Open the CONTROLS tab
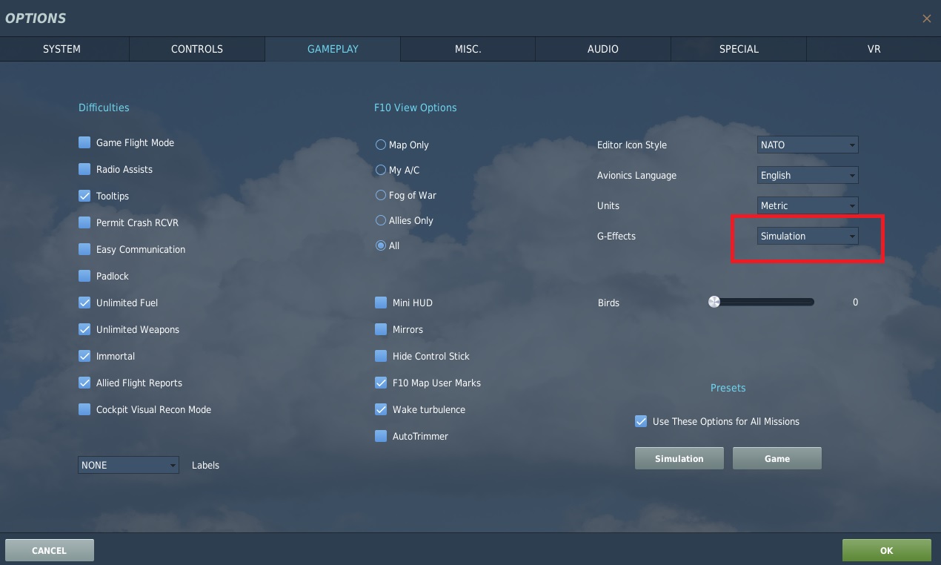Screen dimensions: 941x565 [197, 49]
